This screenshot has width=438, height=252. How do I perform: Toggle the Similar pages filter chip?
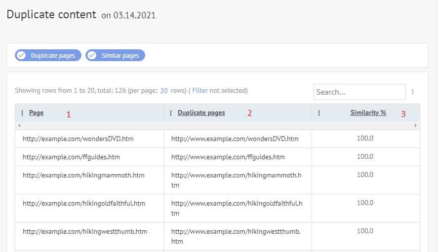(x=115, y=56)
